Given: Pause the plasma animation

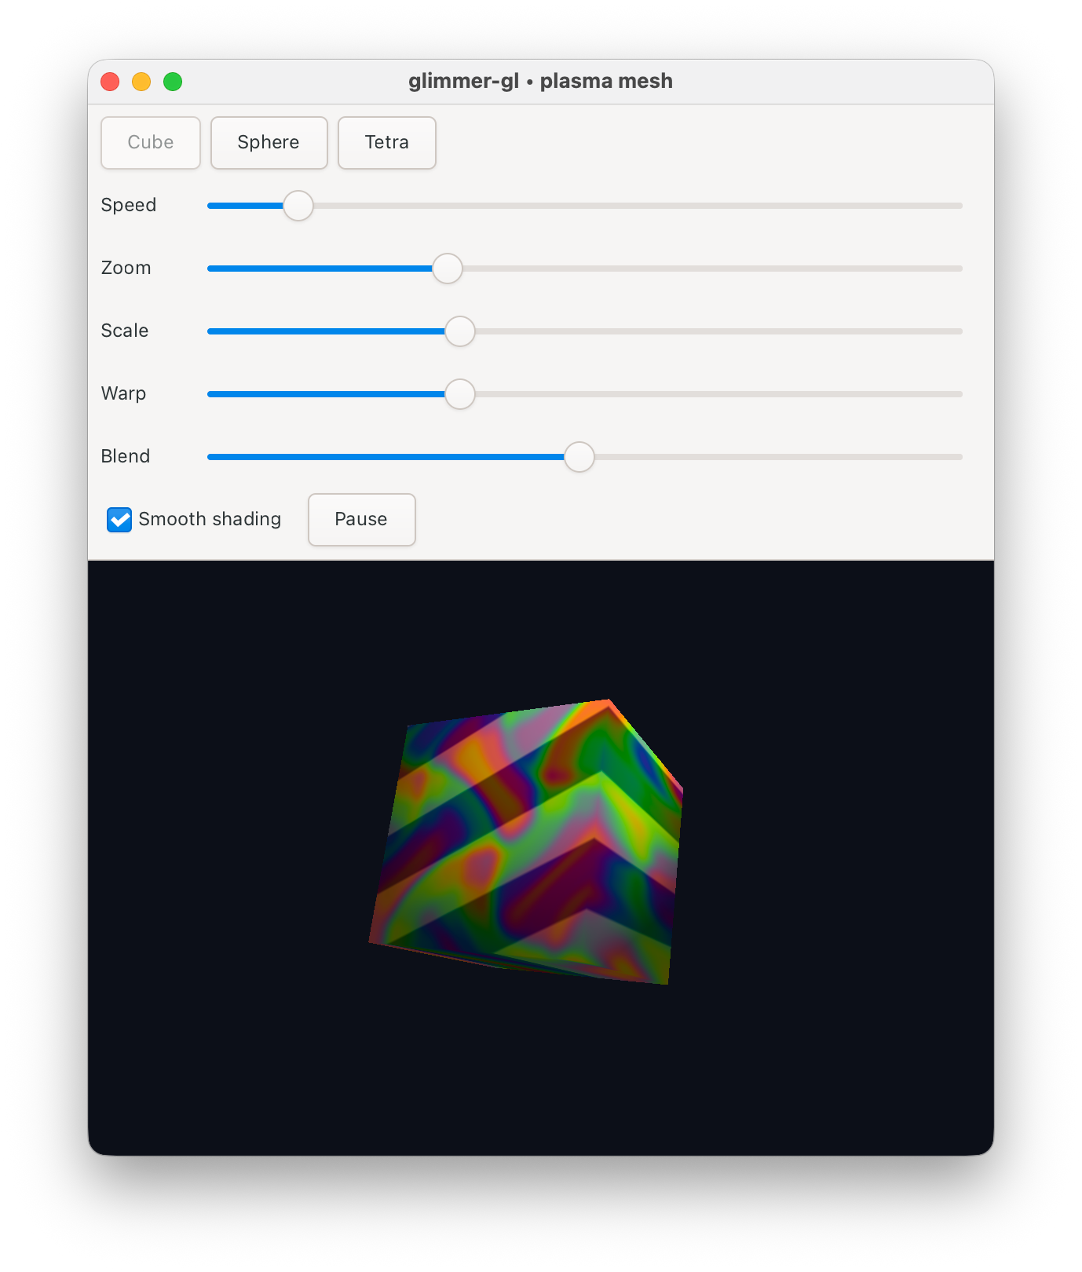Looking at the screenshot, I should pos(361,520).
